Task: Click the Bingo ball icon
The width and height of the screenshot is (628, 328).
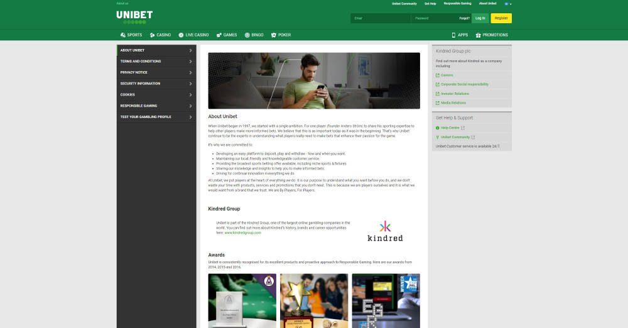Action: pyautogui.click(x=247, y=35)
